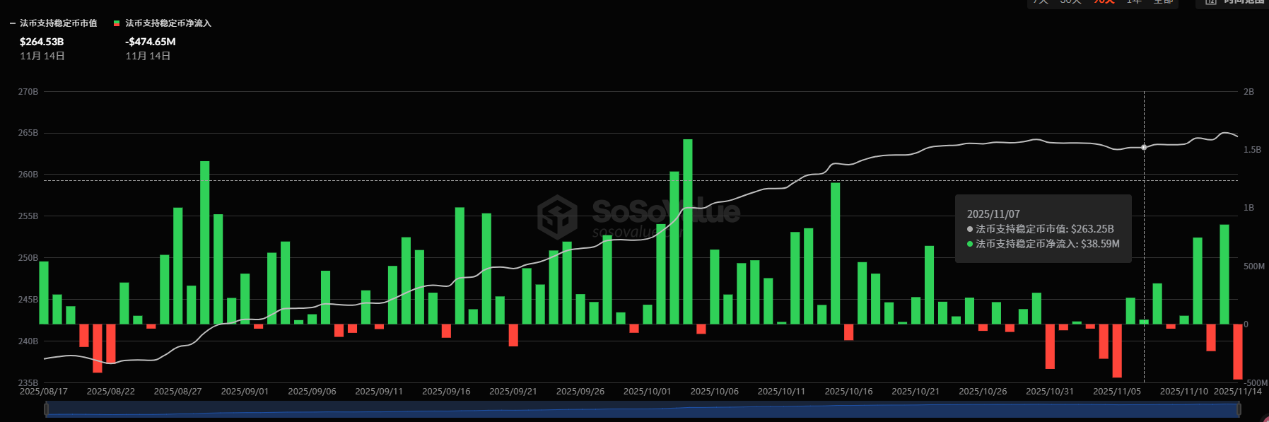Switch to the 30天 time period tab
Image resolution: width=1269 pixels, height=422 pixels.
(x=1070, y=2)
